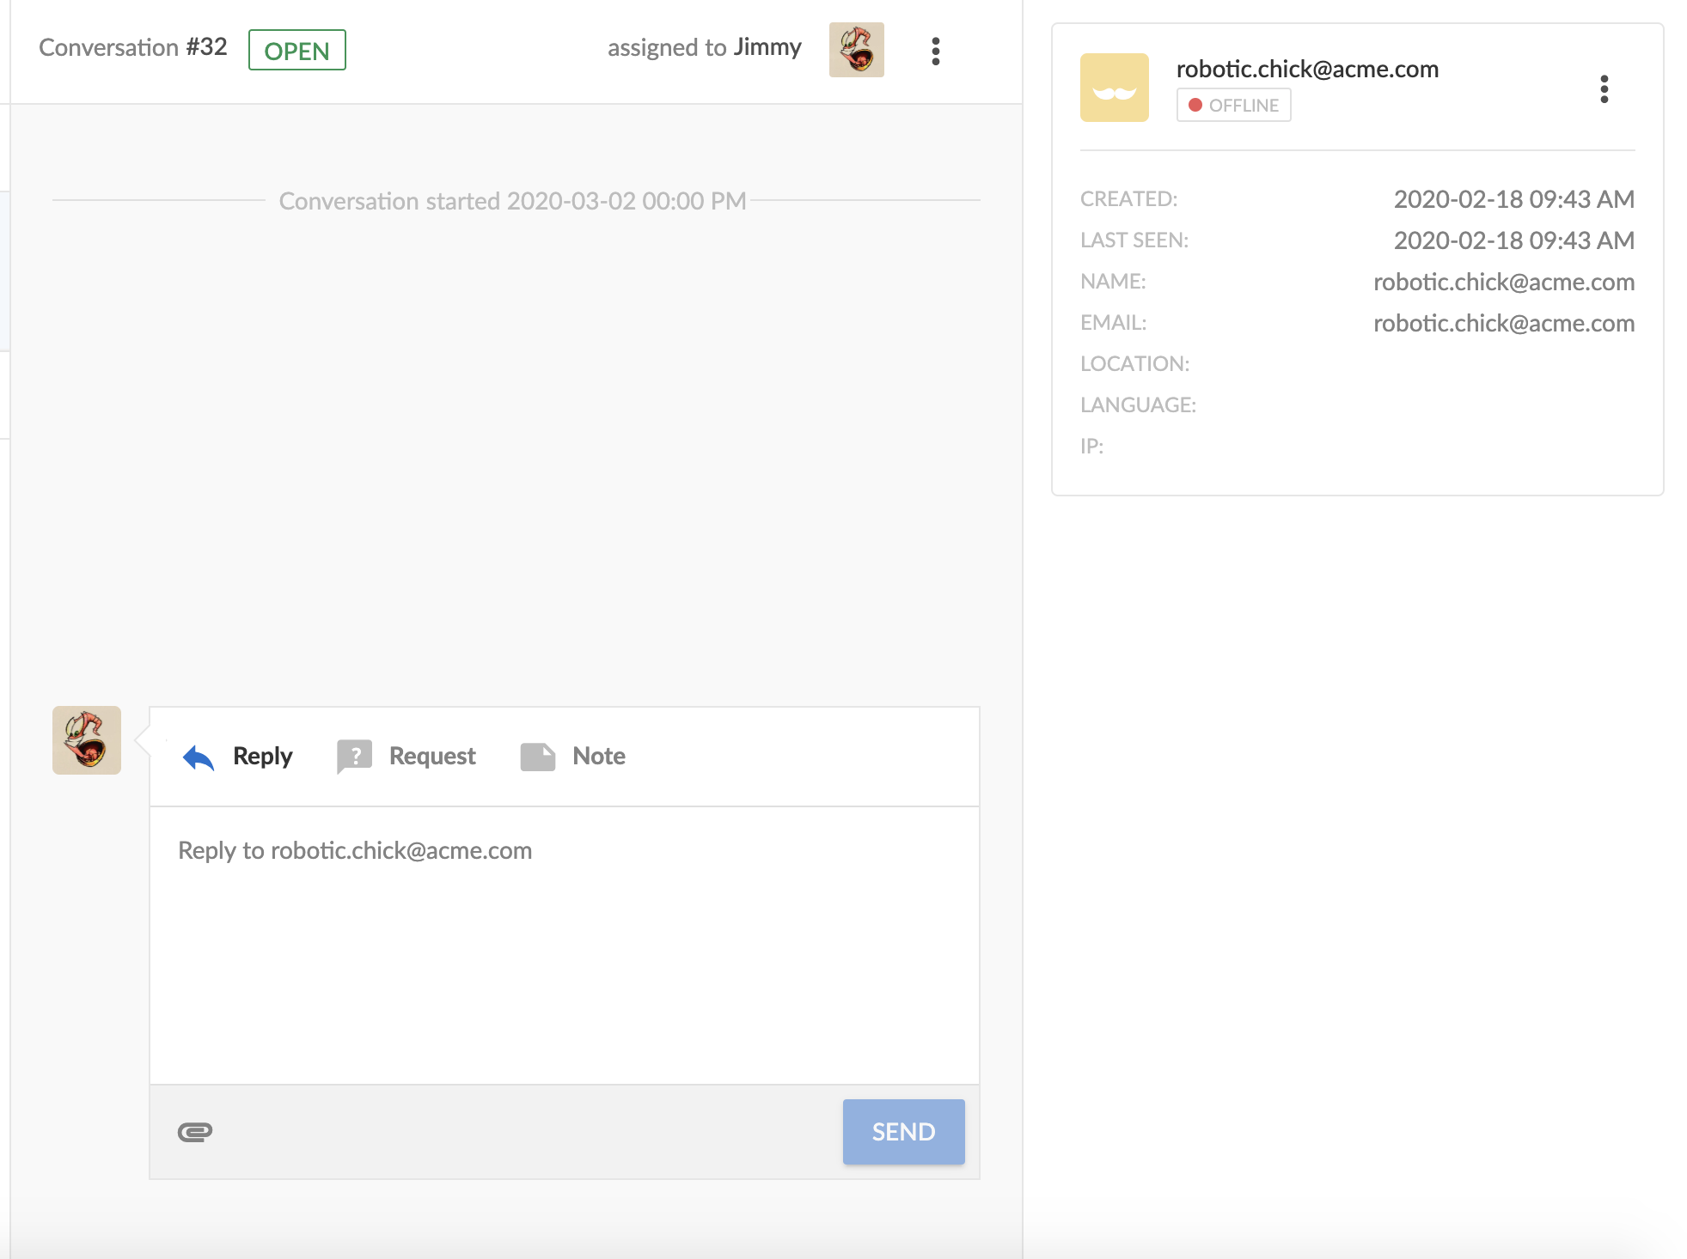Click the Request question-mark icon
This screenshot has height=1259, width=1687.
[354, 757]
